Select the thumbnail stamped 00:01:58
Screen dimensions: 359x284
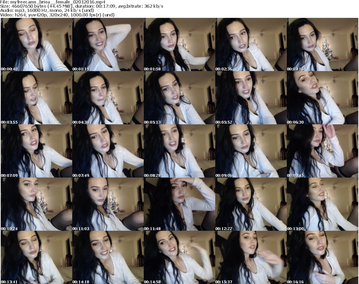point(179,44)
